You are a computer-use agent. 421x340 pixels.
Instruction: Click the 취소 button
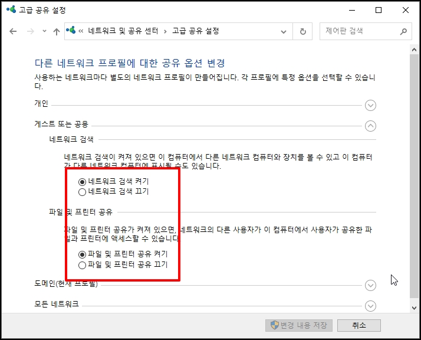click(x=359, y=325)
